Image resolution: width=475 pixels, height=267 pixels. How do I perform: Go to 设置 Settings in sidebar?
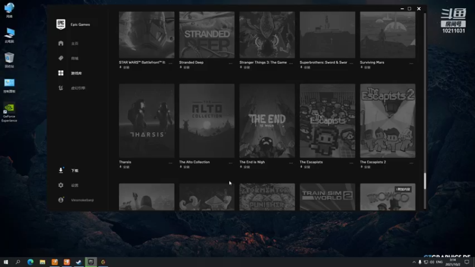point(75,185)
